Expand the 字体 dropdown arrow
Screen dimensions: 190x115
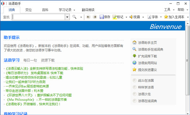tap(161, 17)
